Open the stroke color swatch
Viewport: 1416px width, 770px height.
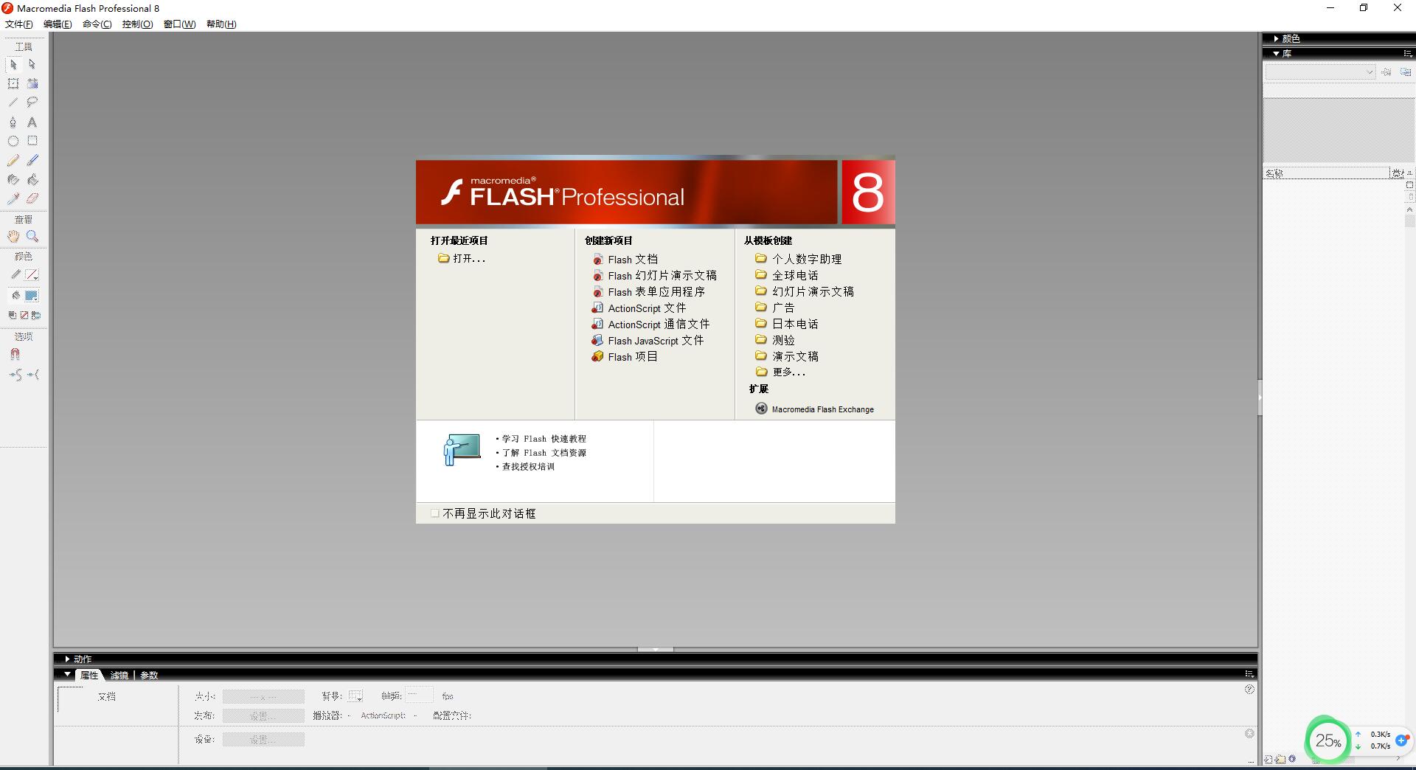(x=32, y=275)
